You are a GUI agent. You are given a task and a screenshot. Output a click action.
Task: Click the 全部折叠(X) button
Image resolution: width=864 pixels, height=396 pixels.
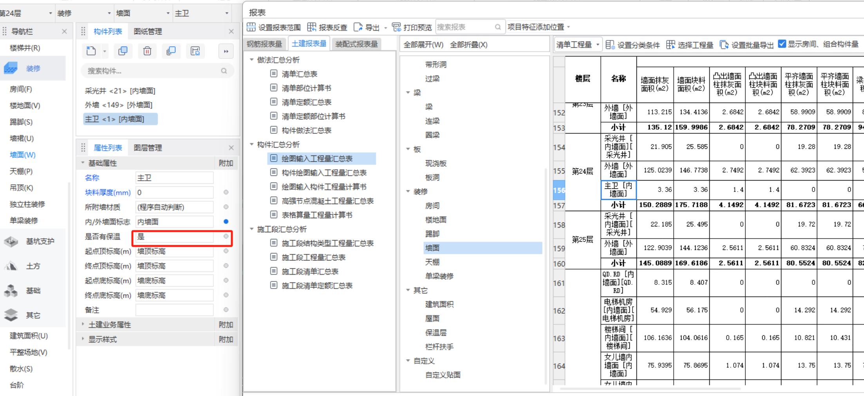coord(469,45)
